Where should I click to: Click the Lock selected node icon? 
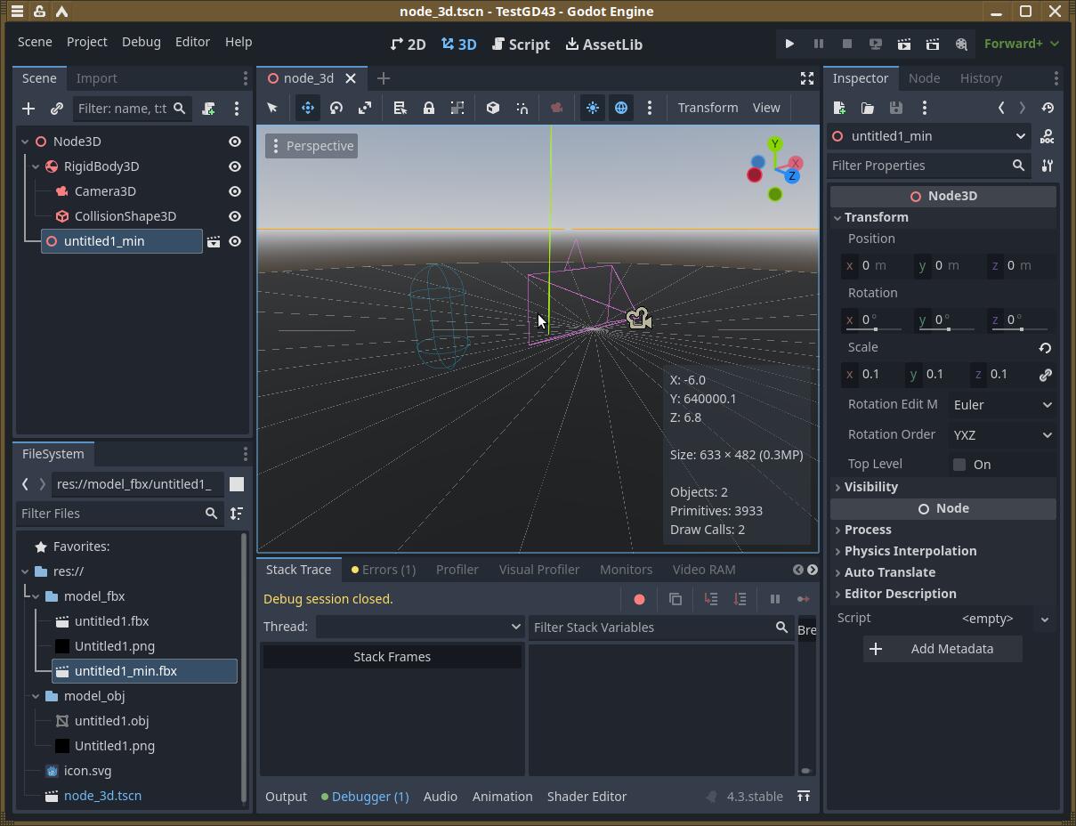click(428, 108)
